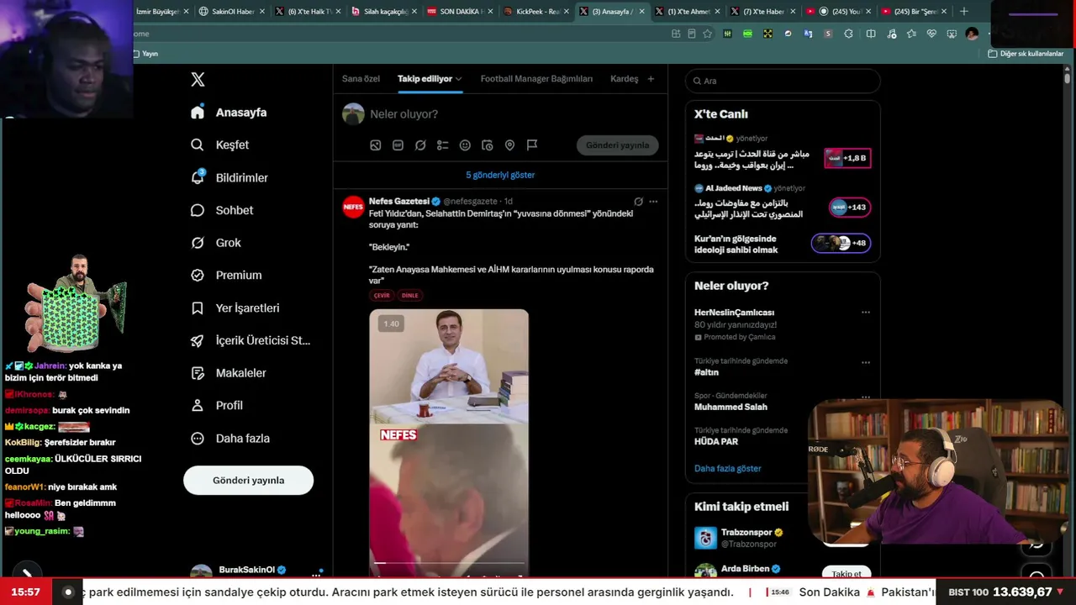Schedule the post with the calendar icon

point(488,145)
